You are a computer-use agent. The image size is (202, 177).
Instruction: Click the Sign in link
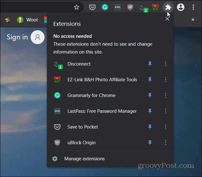[17, 37]
